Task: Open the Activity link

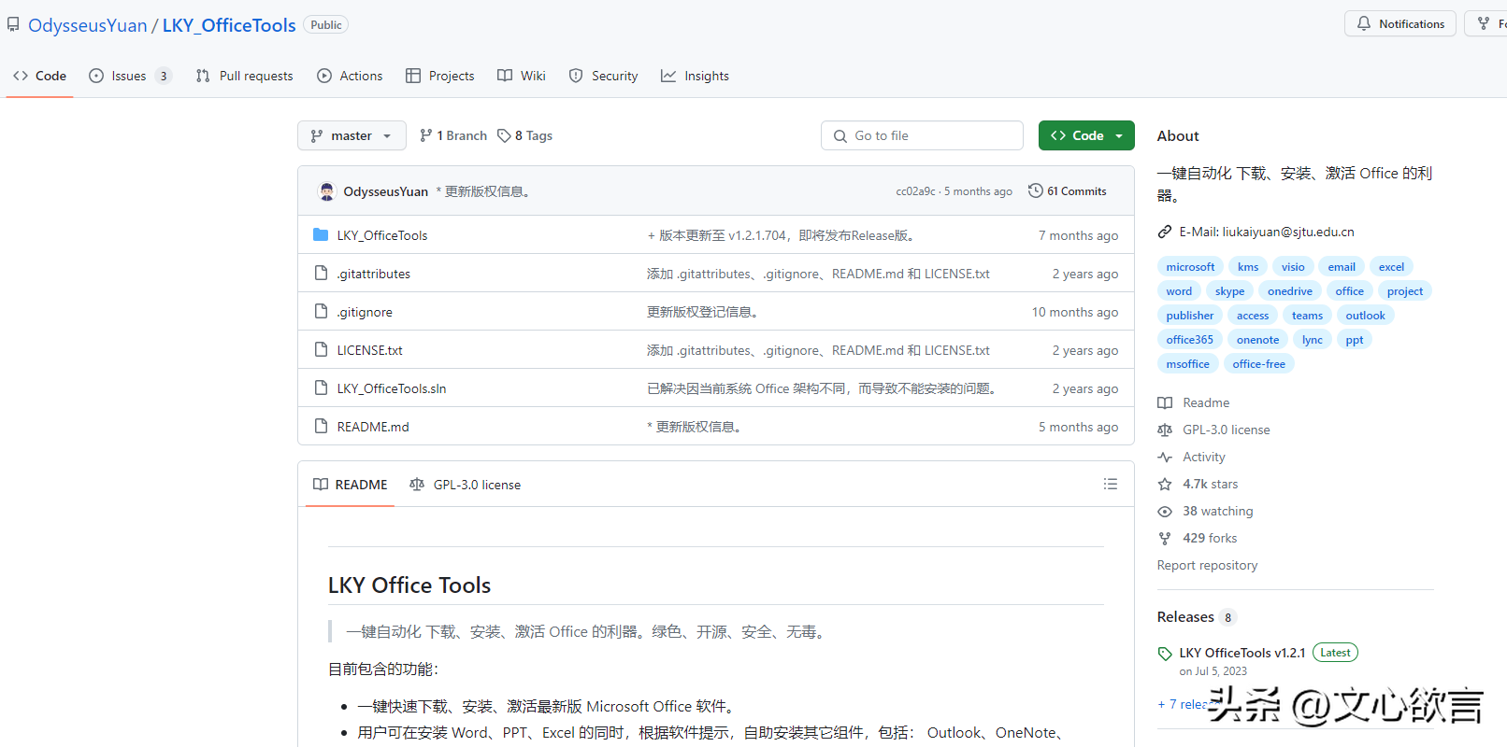Action: (x=1192, y=457)
